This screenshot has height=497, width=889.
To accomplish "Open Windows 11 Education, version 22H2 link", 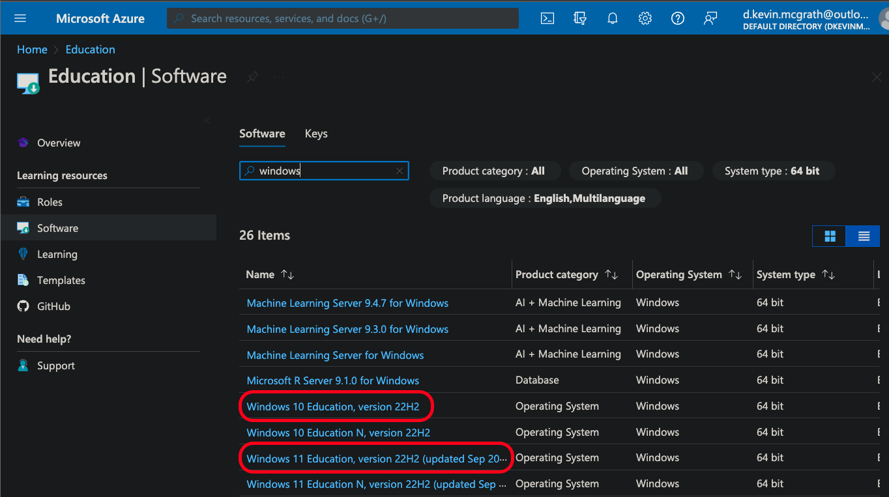I will [376, 459].
